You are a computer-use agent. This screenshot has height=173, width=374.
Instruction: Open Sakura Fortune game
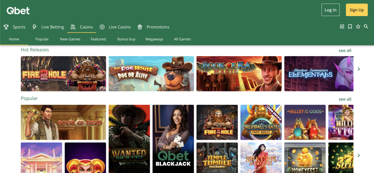pyautogui.click(x=261, y=158)
